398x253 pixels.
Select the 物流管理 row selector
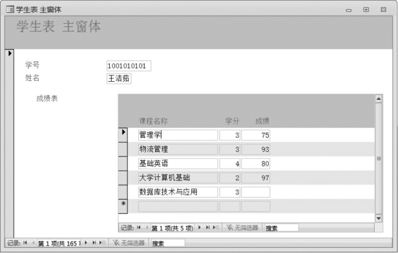coord(123,149)
